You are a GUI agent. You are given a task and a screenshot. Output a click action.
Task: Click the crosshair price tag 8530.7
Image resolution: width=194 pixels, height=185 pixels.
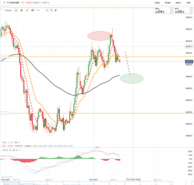point(189,47)
